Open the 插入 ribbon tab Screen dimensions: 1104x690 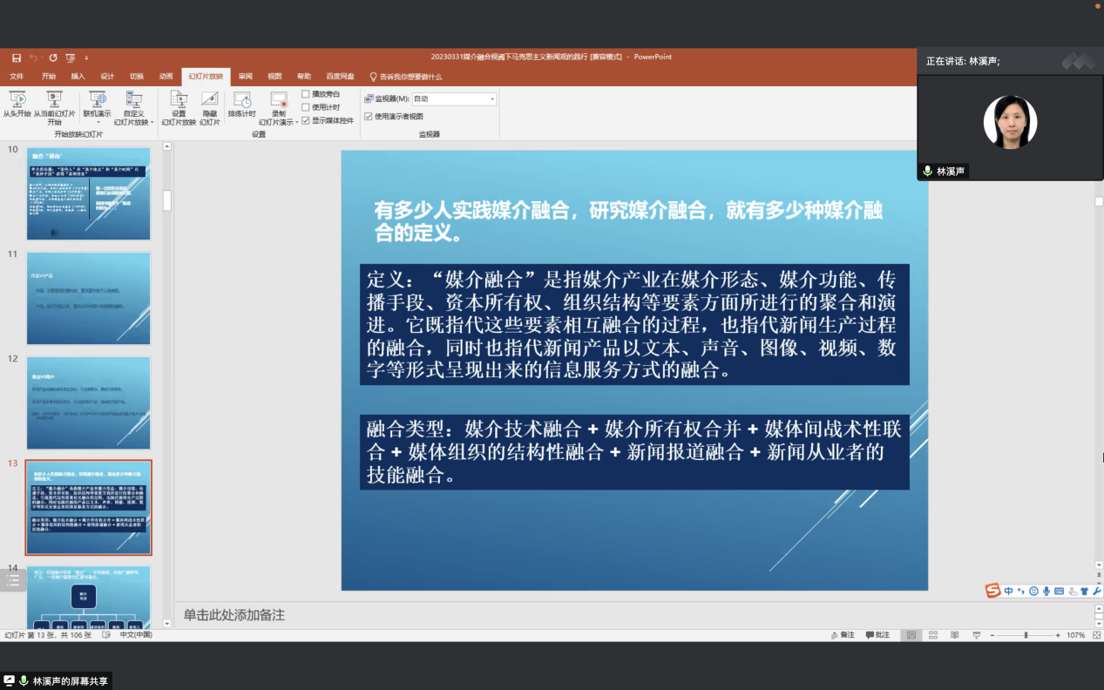[x=78, y=77]
